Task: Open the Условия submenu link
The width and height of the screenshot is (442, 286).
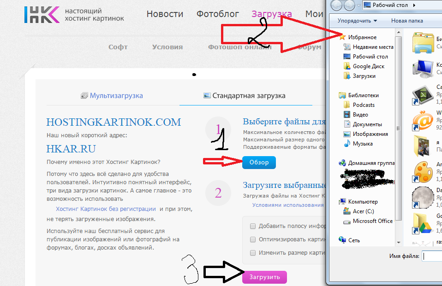Action: coord(167,47)
